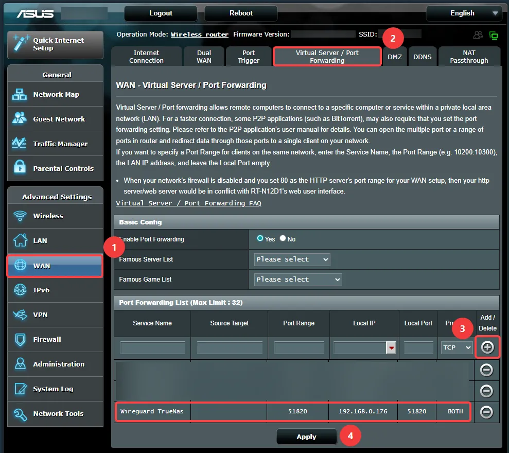This screenshot has width=509, height=453.
Task: Click the Network Map icon
Action: (x=20, y=95)
